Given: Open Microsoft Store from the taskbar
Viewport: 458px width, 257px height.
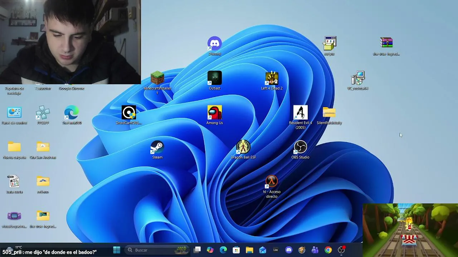Looking at the screenshot, I should point(236,250).
